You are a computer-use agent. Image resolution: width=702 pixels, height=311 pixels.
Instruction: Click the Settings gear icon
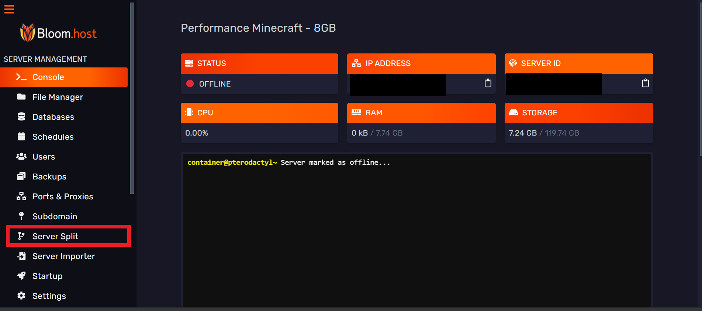[x=21, y=296]
